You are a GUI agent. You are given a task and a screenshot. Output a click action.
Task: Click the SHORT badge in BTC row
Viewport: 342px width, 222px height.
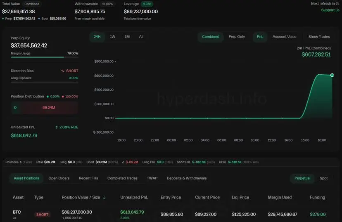pyautogui.click(x=42, y=215)
